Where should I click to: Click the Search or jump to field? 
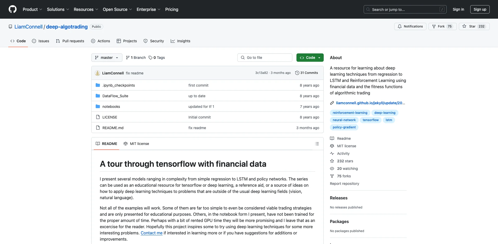pos(405,9)
